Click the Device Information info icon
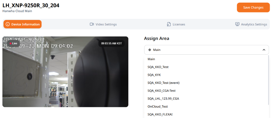This screenshot has height=118, width=271. pyautogui.click(x=8, y=24)
